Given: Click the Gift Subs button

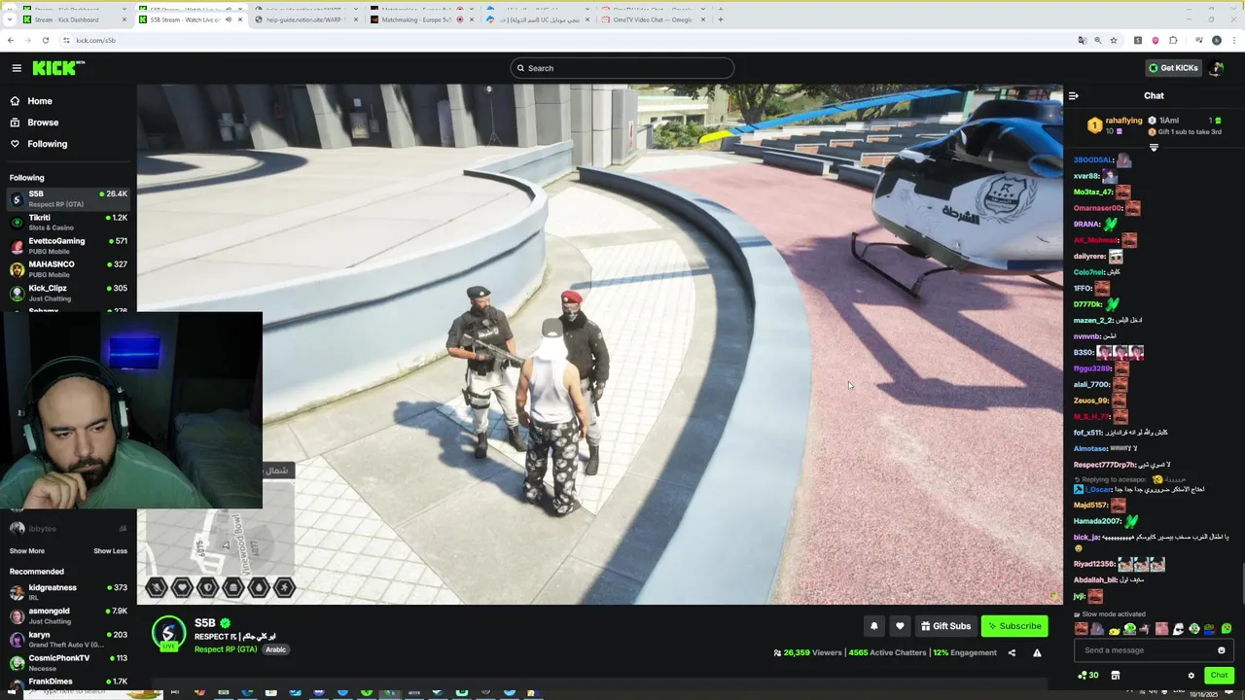Looking at the screenshot, I should coord(945,626).
